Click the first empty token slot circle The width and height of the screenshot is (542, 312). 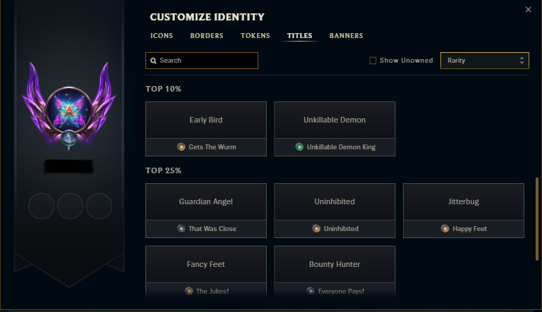click(41, 206)
